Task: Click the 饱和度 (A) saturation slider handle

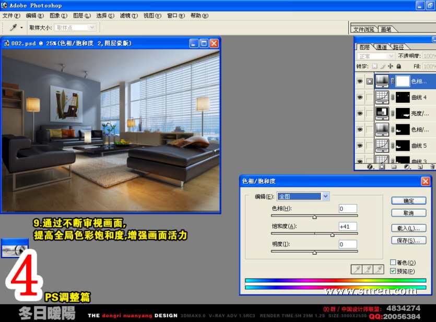Action: 332,235
